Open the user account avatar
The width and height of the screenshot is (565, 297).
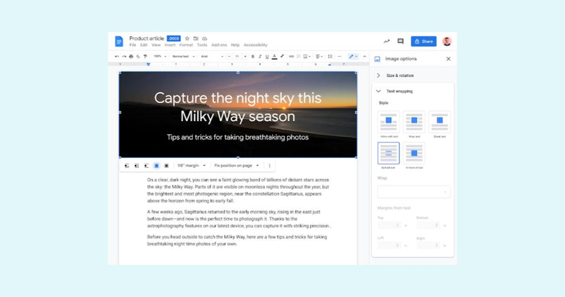pos(447,41)
